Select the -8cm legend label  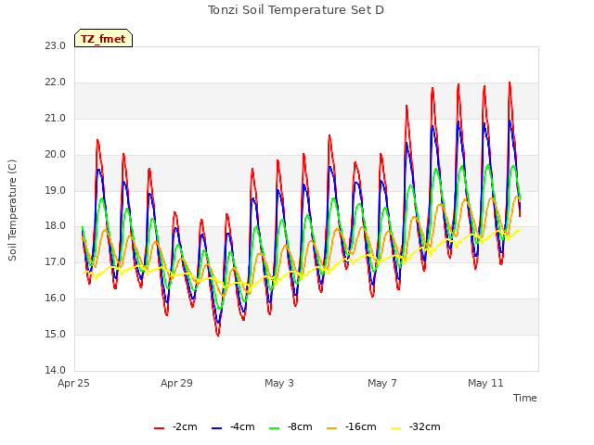pos(300,426)
